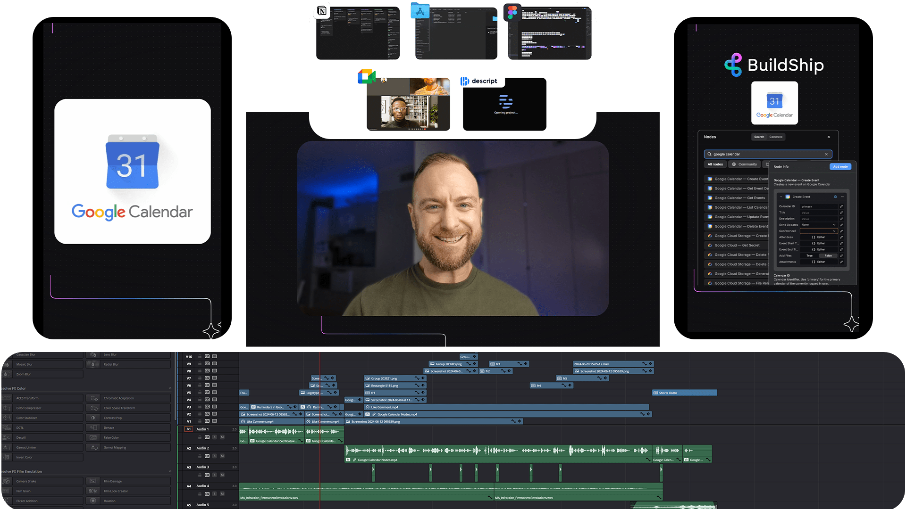Viewport: 906px width, 509px height.
Task: Disable video track V3
Action: [x=214, y=407]
